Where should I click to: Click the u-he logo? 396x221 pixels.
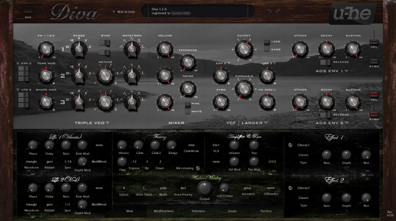click(352, 14)
